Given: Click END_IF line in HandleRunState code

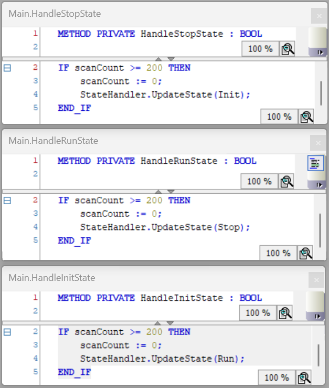Looking at the screenshot, I should [75, 241].
